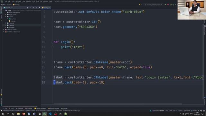
Task: Open the run configuration dropdown
Action: point(154,5)
